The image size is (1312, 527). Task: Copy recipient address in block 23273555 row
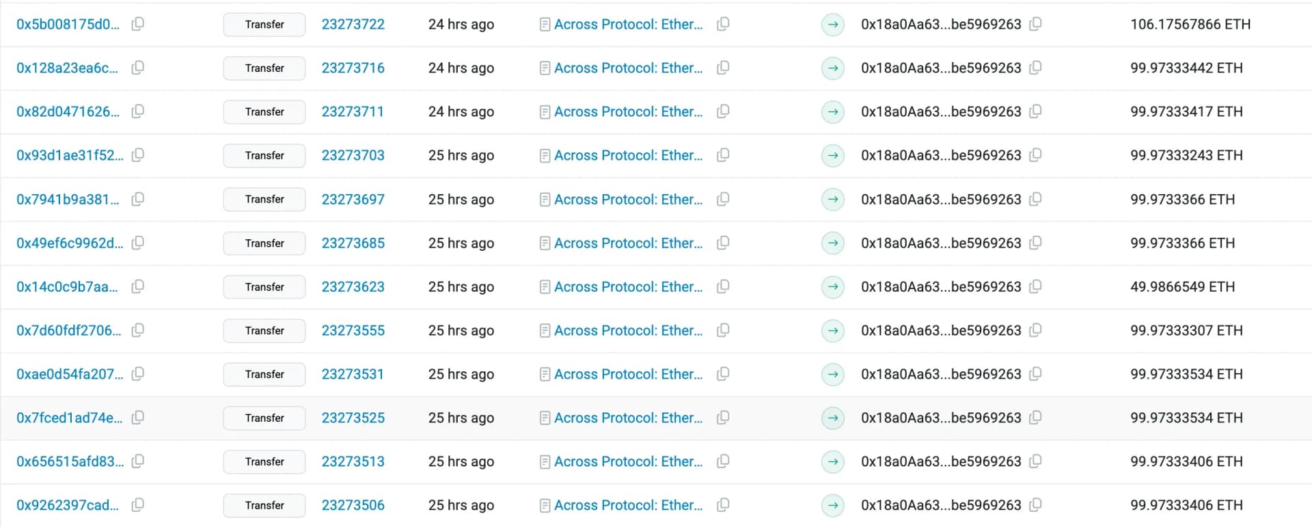pyautogui.click(x=1035, y=330)
